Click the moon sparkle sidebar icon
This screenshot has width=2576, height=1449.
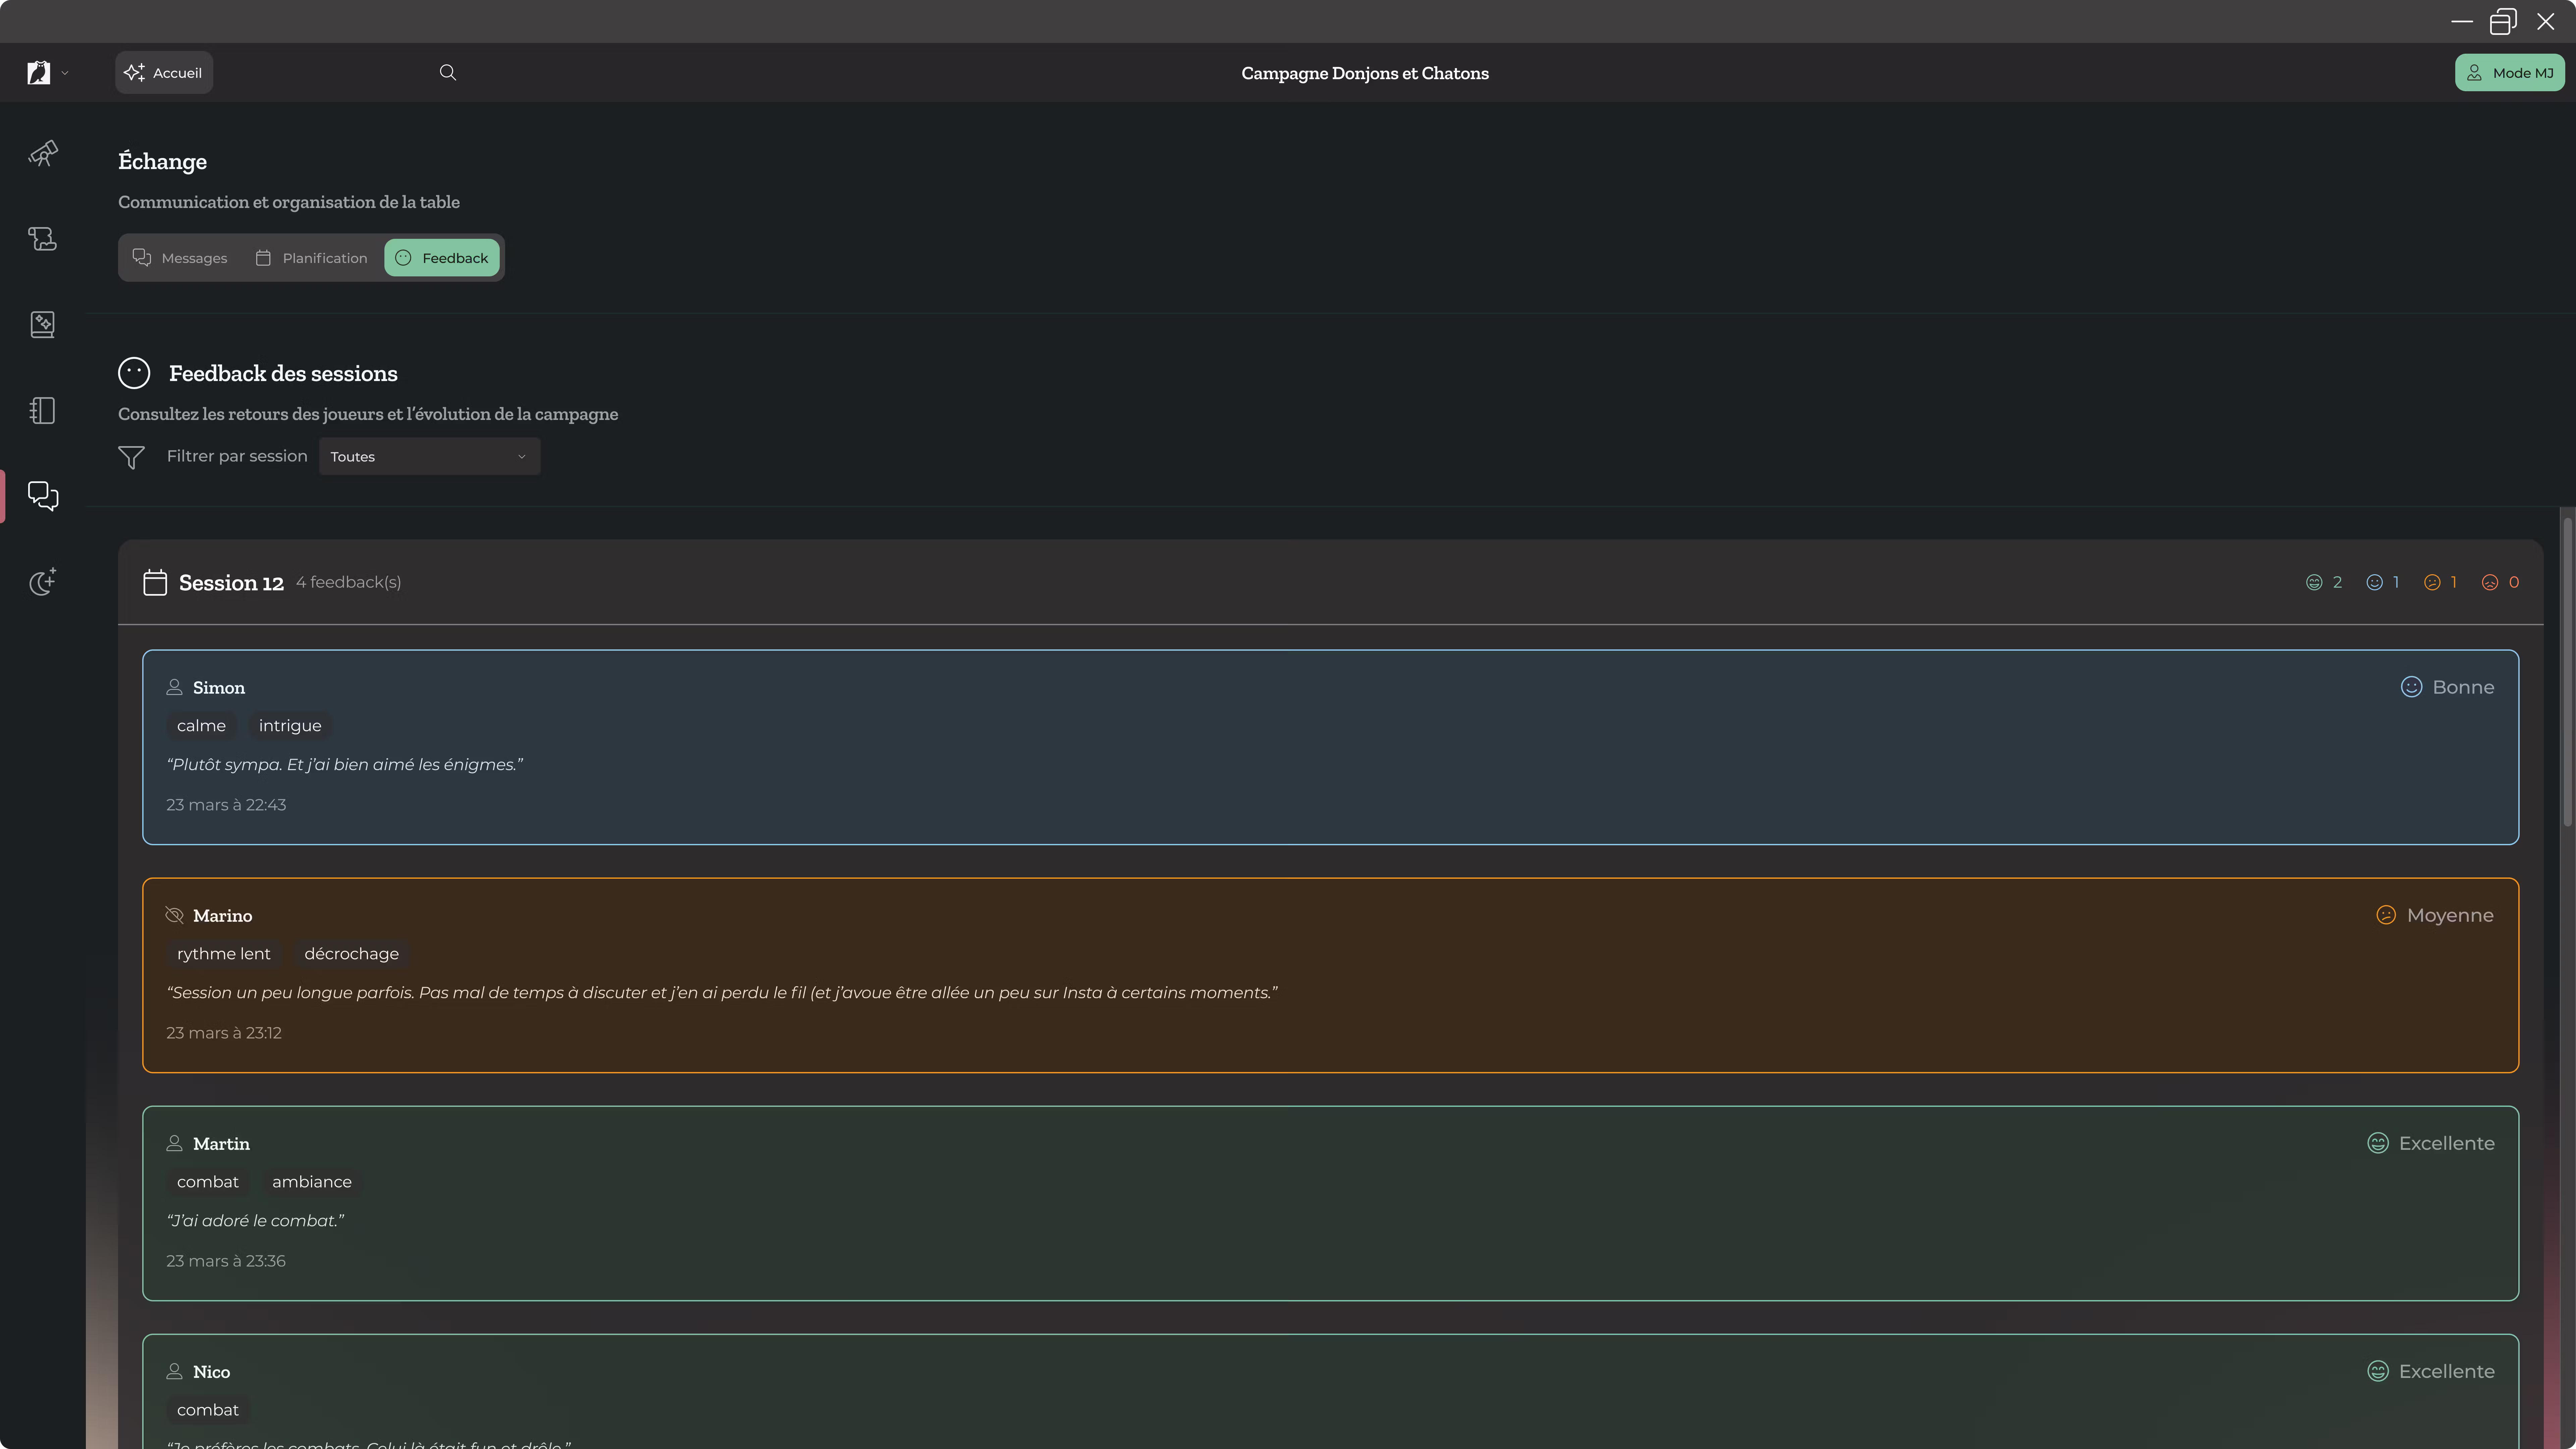[x=43, y=582]
